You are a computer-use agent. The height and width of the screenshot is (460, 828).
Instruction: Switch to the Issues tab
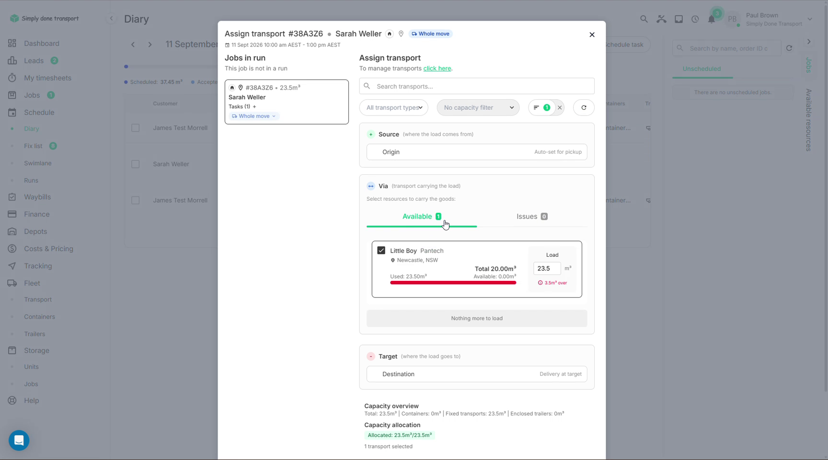coord(532,217)
